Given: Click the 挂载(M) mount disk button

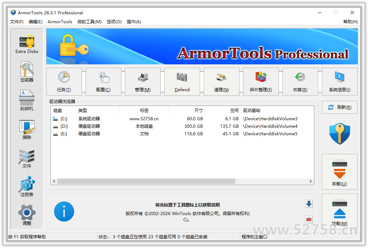Looking at the screenshot, I should tap(340, 211).
